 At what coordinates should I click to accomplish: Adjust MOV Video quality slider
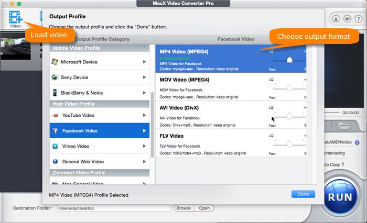click(x=289, y=88)
